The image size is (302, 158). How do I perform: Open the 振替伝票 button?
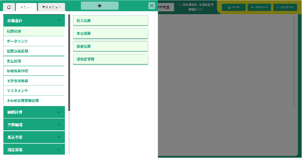111,46
